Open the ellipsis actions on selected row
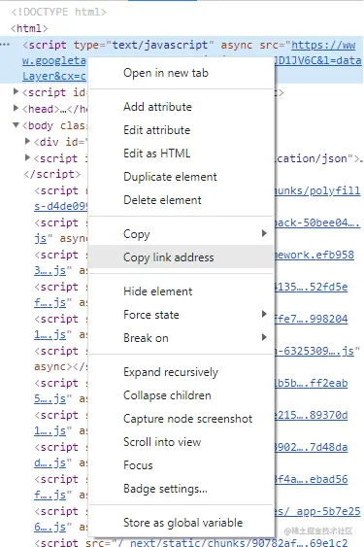364x547 pixels. tap(5, 45)
